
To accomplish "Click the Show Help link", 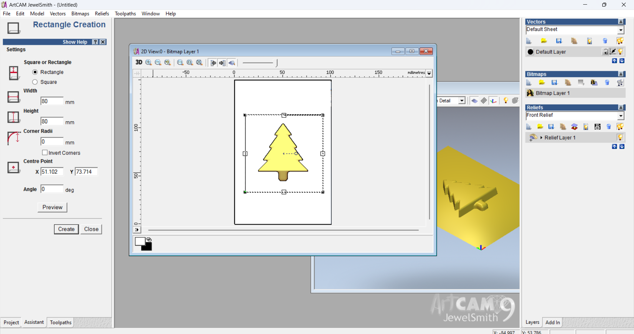I will (75, 42).
